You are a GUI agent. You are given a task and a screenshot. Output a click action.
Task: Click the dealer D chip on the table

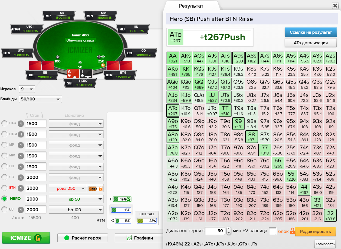103,65
